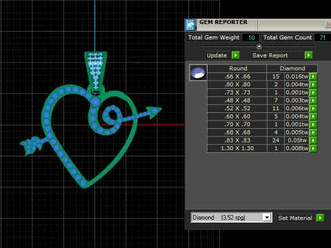Select the .68 X .68 size cell
Viewport: 331px width, 248px height.
237,132
